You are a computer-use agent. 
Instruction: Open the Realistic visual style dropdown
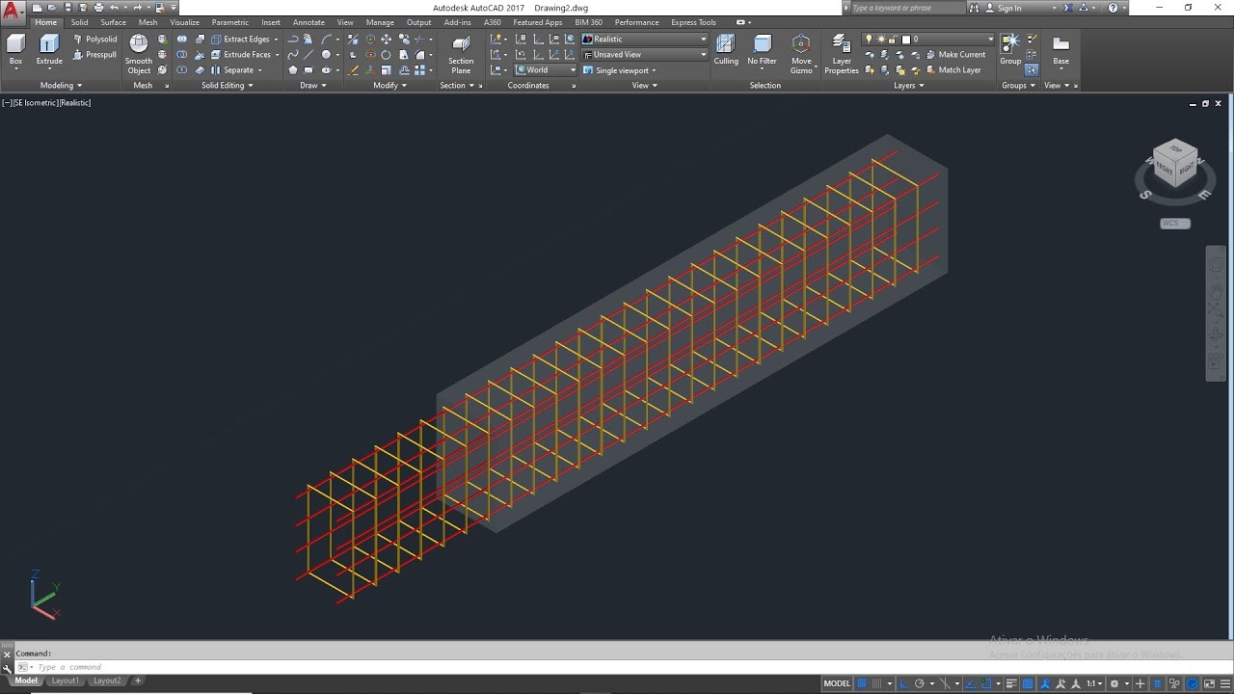click(644, 40)
